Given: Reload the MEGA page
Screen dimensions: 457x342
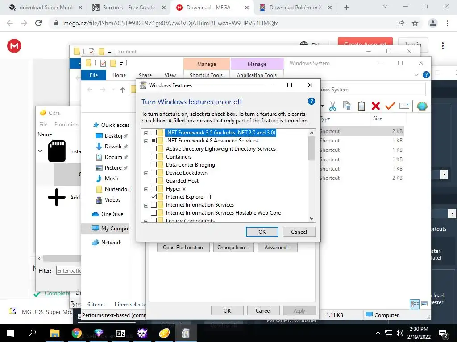Looking at the screenshot, I should 38,23.
